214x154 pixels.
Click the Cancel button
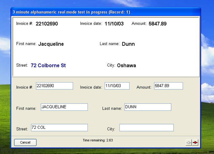coord(25,142)
